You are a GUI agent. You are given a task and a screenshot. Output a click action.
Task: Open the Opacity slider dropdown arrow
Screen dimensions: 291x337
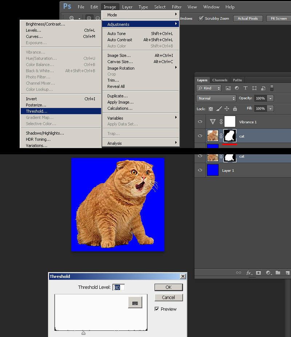click(x=270, y=98)
